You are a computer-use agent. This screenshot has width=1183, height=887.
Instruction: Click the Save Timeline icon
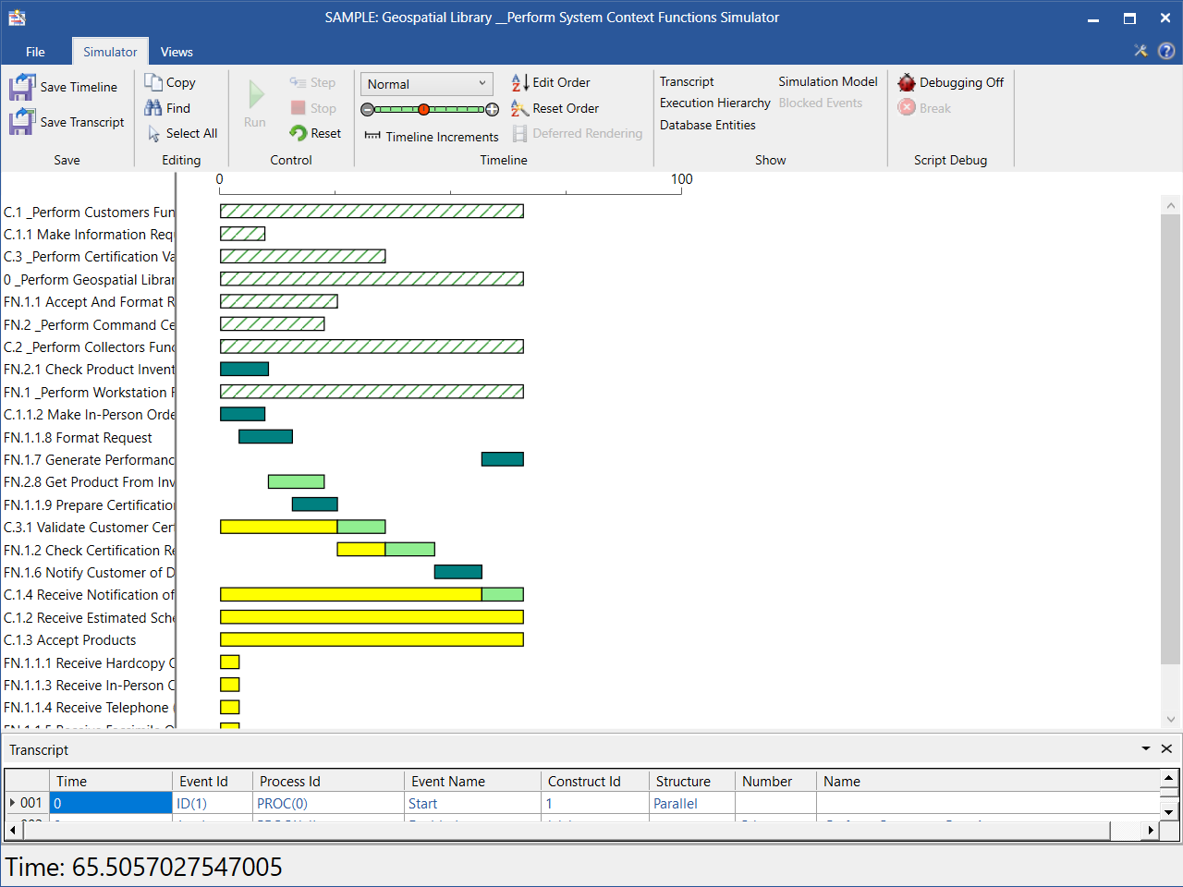(21, 88)
